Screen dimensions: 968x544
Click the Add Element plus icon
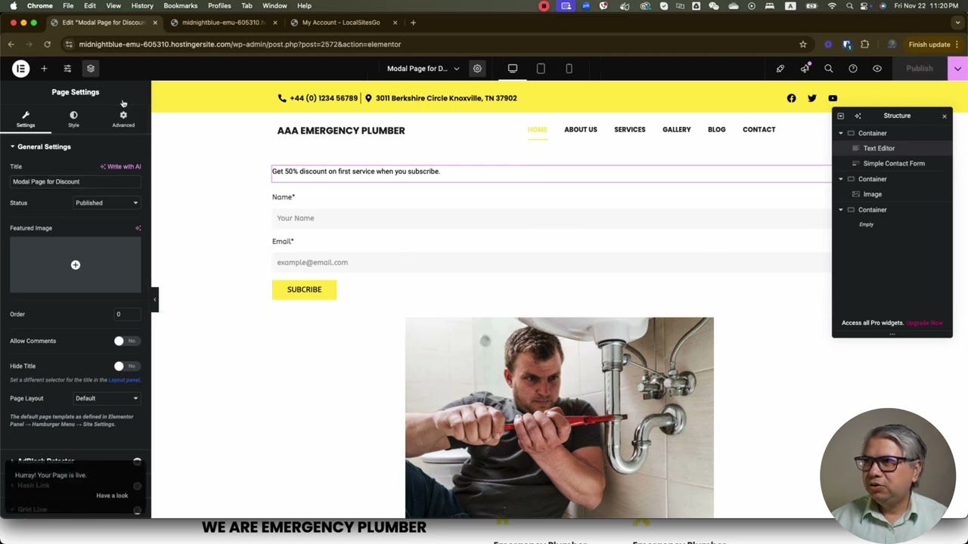44,69
